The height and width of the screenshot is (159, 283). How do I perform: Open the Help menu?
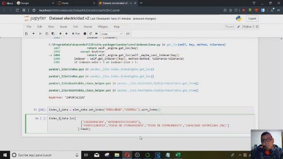pos(117,26)
